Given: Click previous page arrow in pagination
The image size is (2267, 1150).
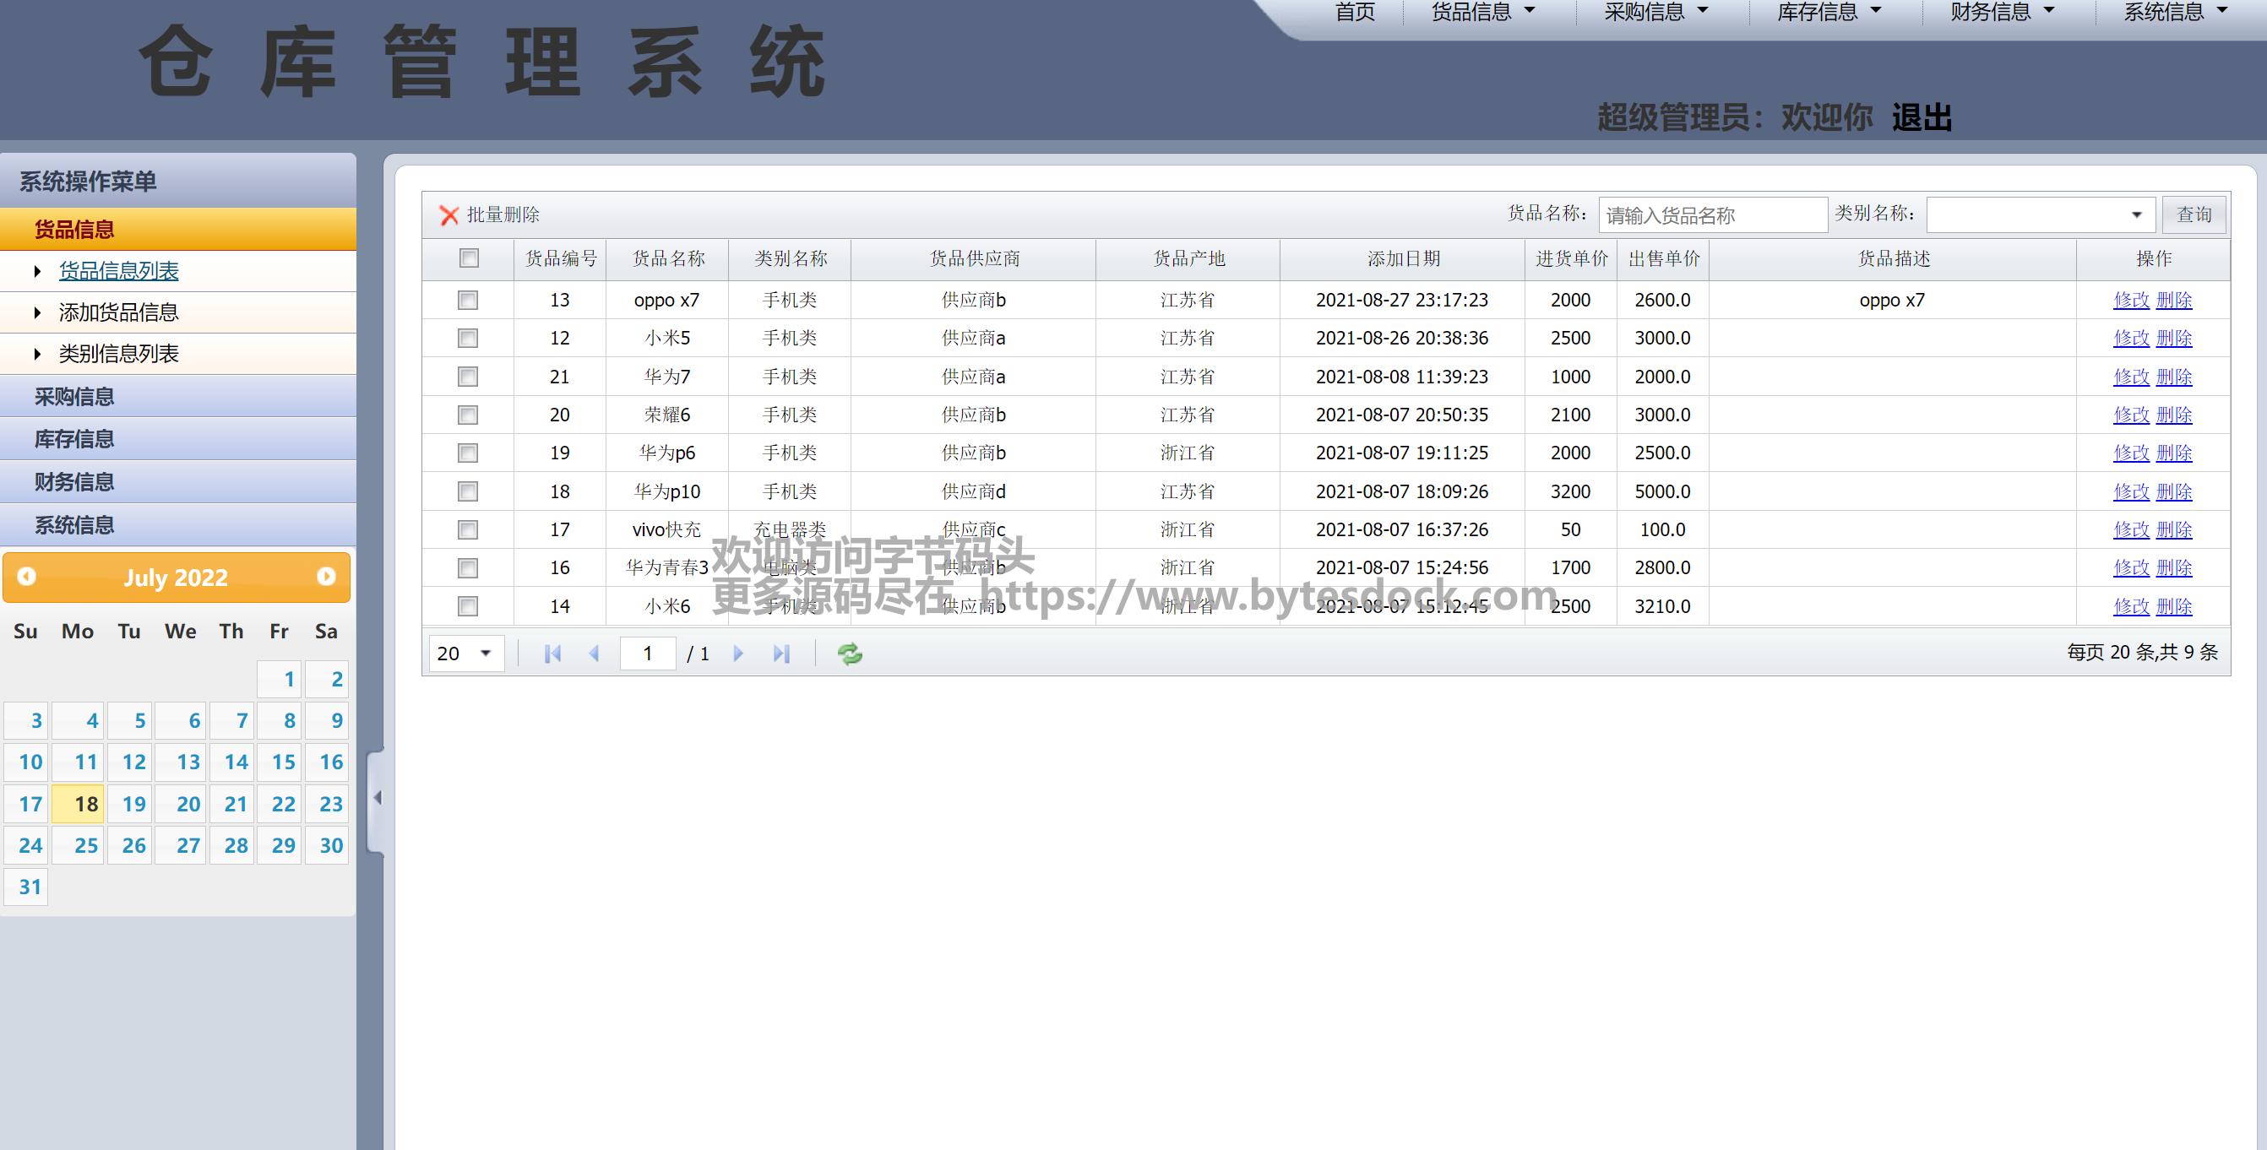Looking at the screenshot, I should (x=594, y=654).
